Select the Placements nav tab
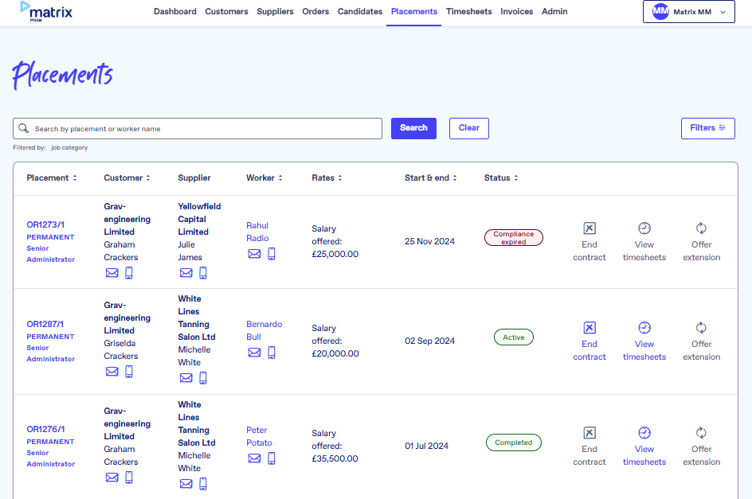Viewport: 752px width, 499px height. pyautogui.click(x=414, y=11)
